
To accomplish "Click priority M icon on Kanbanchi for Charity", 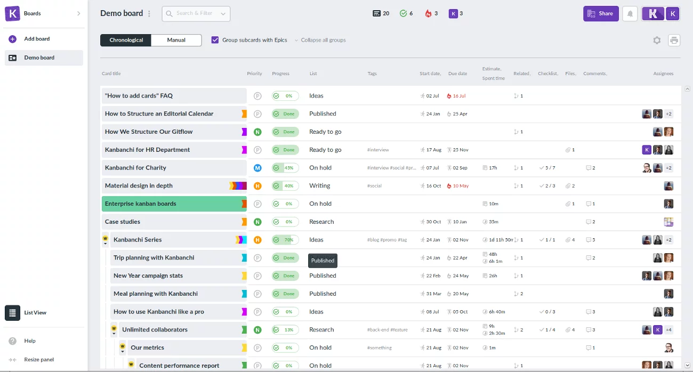I will pyautogui.click(x=257, y=168).
